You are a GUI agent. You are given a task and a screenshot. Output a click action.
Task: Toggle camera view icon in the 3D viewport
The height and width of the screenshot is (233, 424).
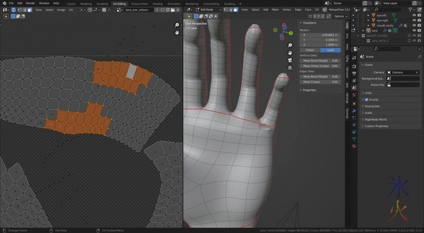point(290,61)
